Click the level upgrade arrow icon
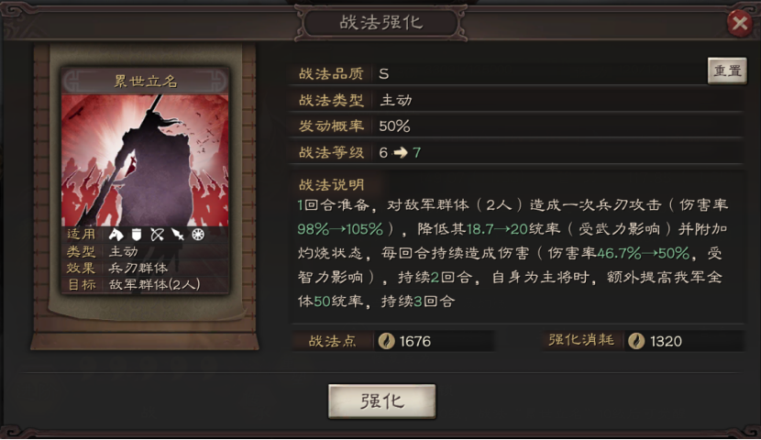761x440 pixels. coord(401,153)
